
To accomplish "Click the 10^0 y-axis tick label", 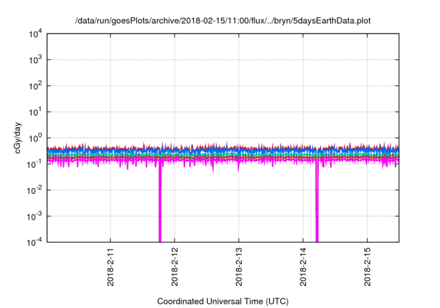I will 35,138.
